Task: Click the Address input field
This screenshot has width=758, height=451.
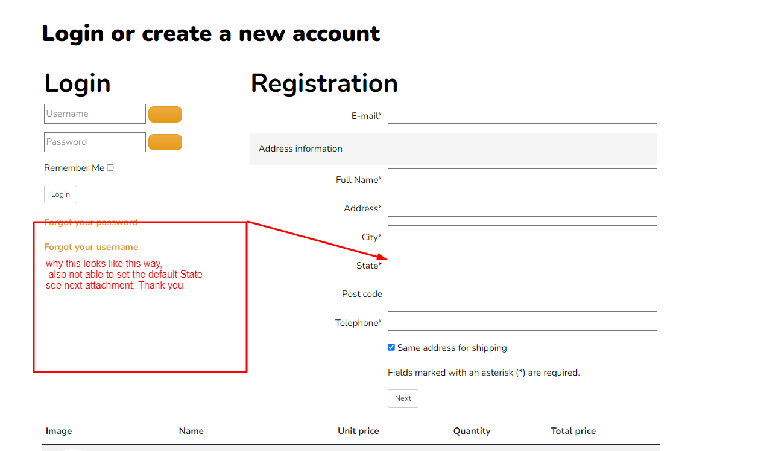Action: (522, 207)
